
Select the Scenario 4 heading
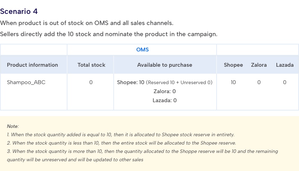(x=19, y=11)
